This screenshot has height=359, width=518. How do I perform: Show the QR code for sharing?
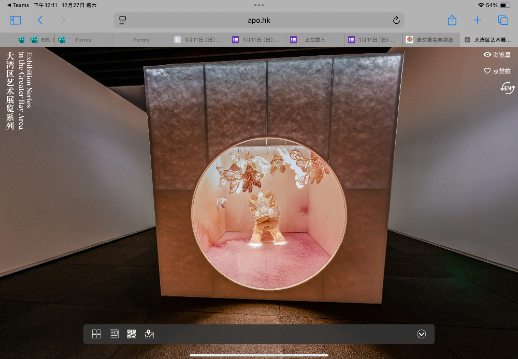click(x=132, y=334)
